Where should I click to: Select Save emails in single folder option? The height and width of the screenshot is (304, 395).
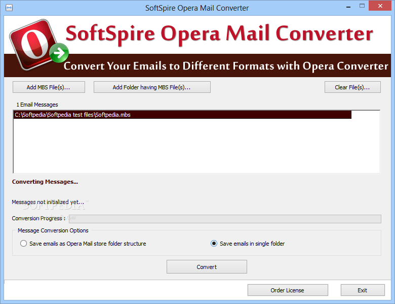pyautogui.click(x=248, y=244)
